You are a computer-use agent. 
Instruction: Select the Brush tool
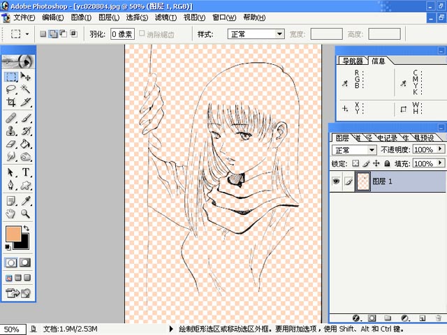point(26,118)
